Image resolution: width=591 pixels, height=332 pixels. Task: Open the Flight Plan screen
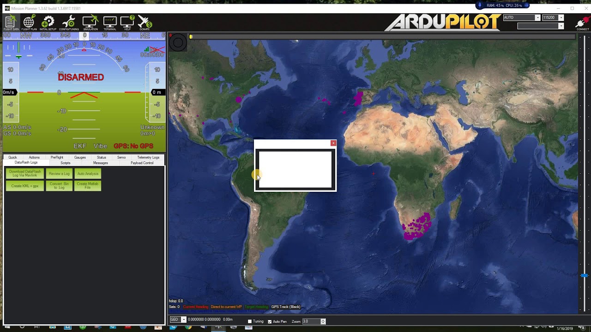(x=29, y=23)
